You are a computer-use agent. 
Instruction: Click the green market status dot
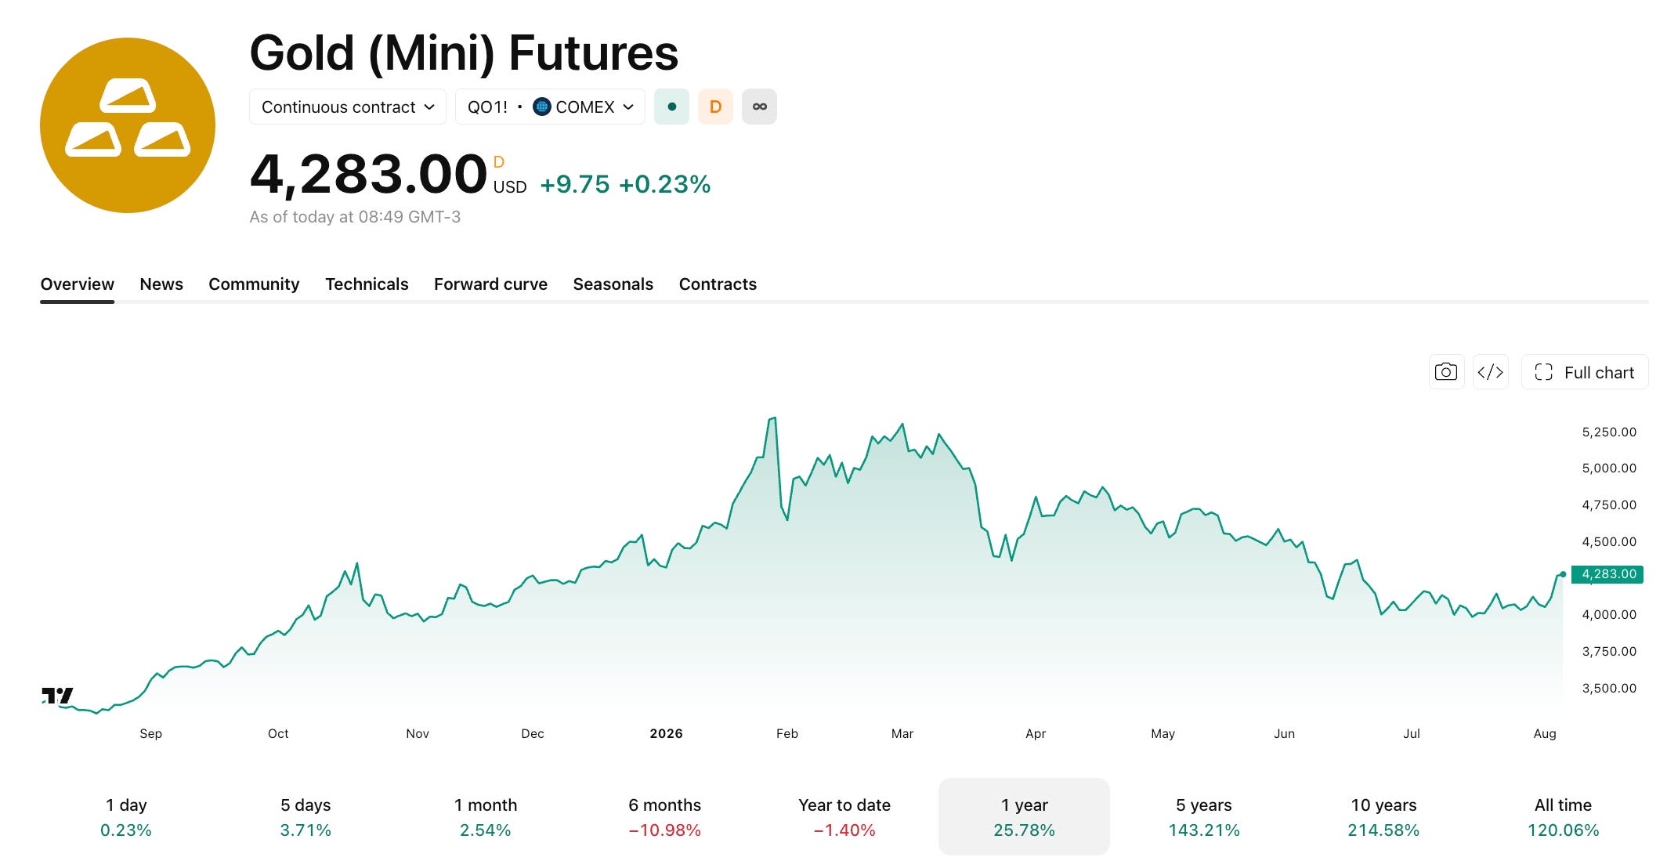(671, 107)
